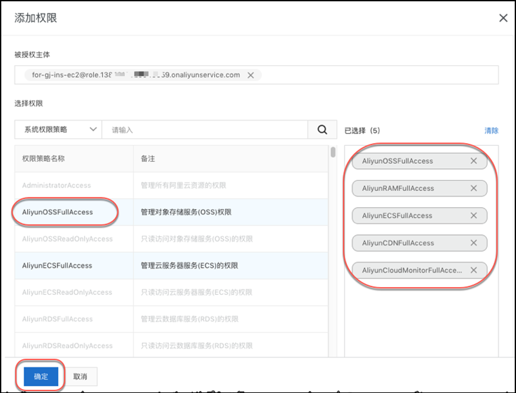The width and height of the screenshot is (516, 393).
Task: Select the AliyunOSSFullAccess policy row
Action: (57, 212)
